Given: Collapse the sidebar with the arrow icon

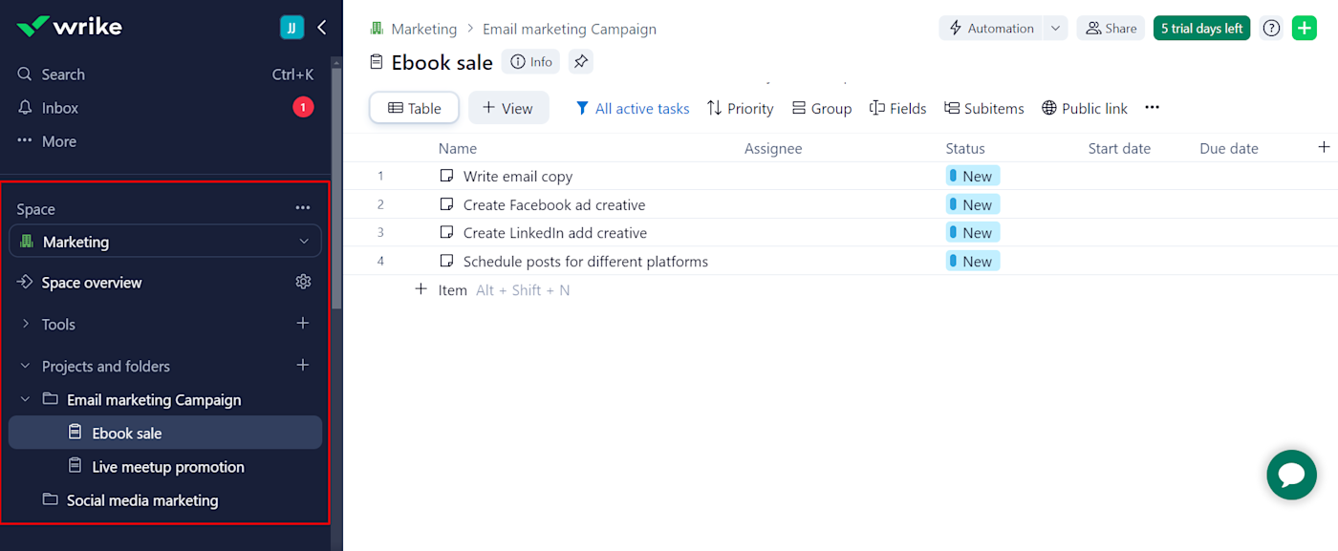Looking at the screenshot, I should 322,28.
